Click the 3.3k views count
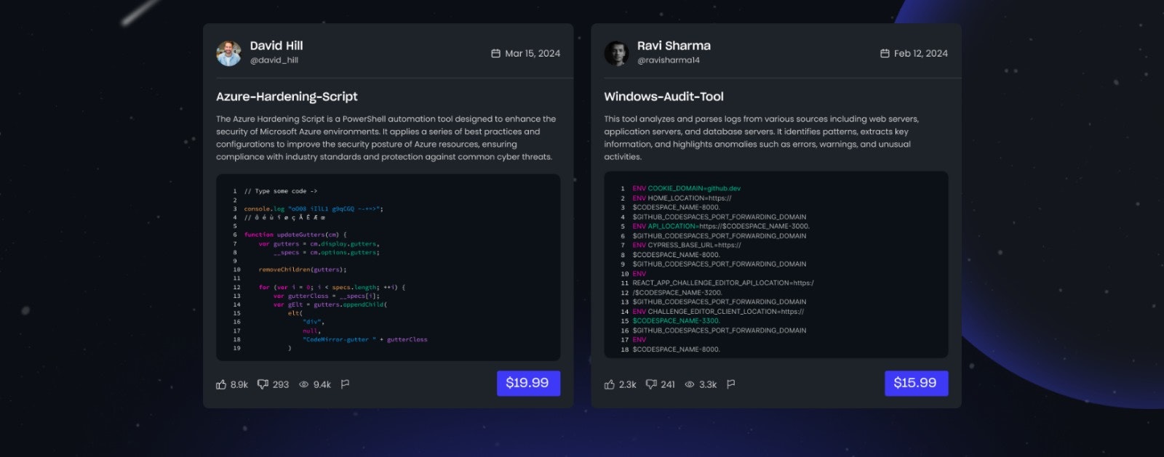The height and width of the screenshot is (457, 1164). click(x=708, y=384)
